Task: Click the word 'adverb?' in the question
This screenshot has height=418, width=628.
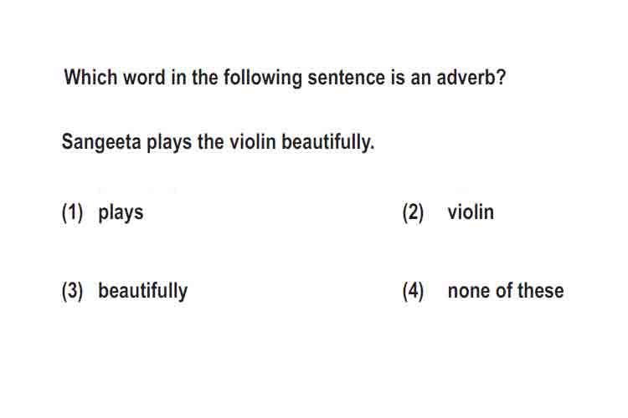Action: pyautogui.click(x=471, y=77)
